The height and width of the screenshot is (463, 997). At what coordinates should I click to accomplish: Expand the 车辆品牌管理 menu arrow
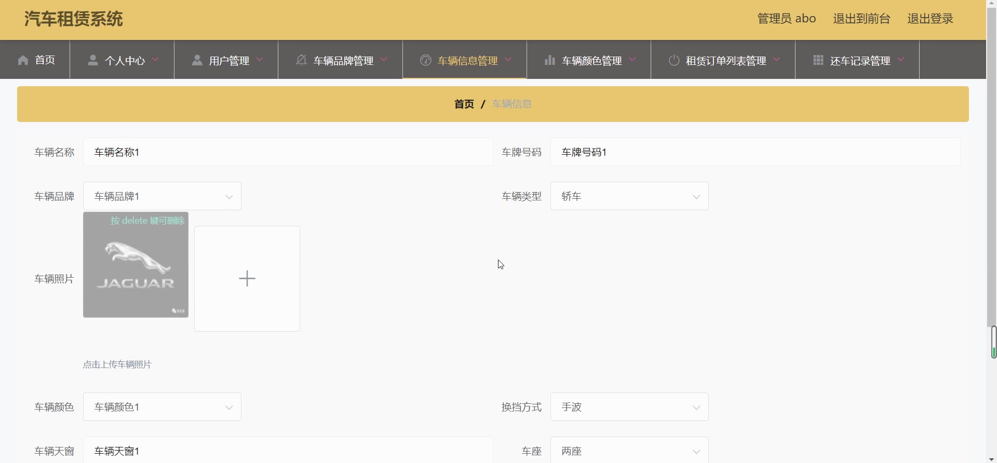click(384, 60)
